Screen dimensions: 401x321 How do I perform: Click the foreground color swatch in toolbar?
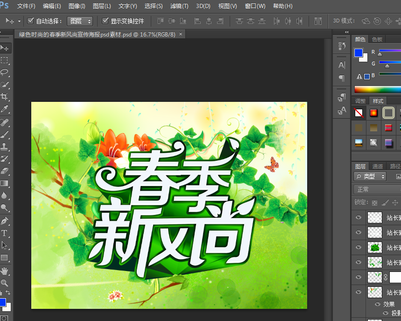point(2,302)
